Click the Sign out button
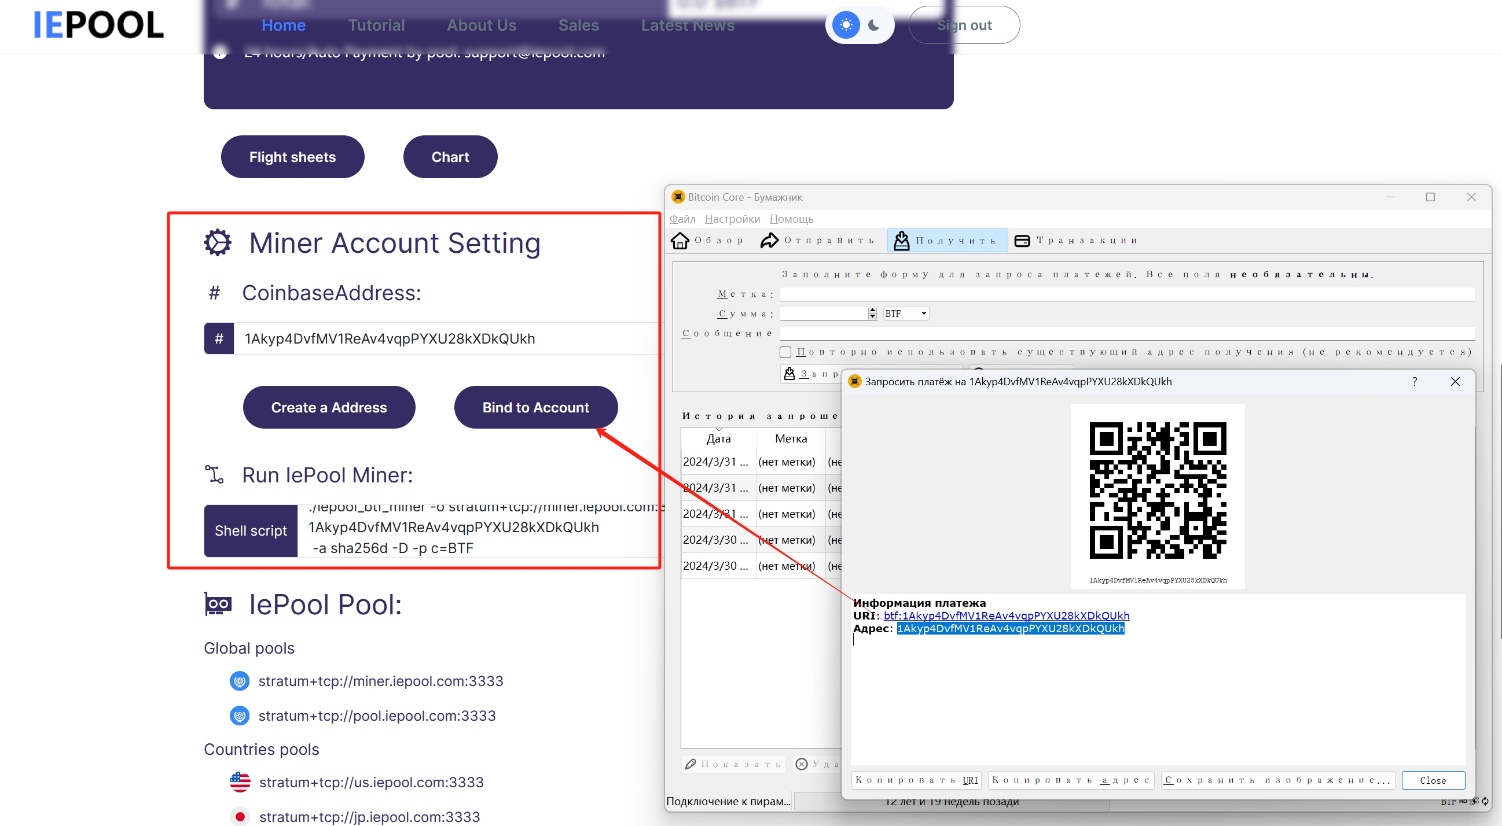Viewport: 1502px width, 826px height. (964, 25)
